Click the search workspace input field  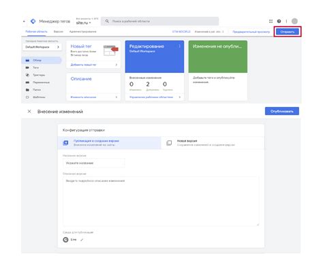click(x=160, y=21)
